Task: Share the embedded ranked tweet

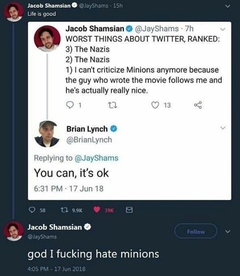Action: (x=198, y=105)
